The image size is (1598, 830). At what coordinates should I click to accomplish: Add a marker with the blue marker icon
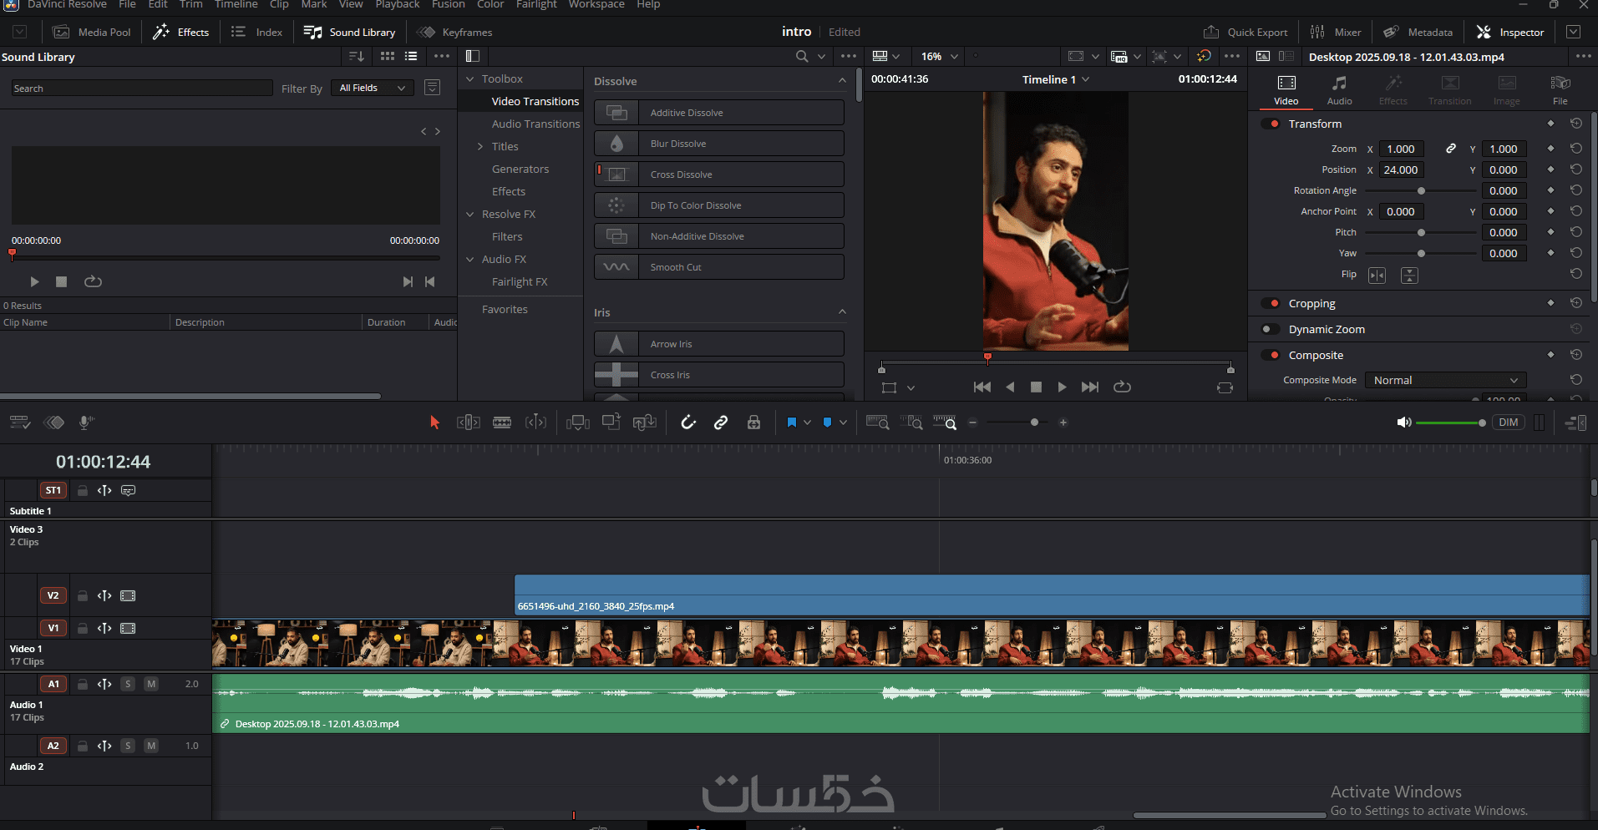coord(827,423)
